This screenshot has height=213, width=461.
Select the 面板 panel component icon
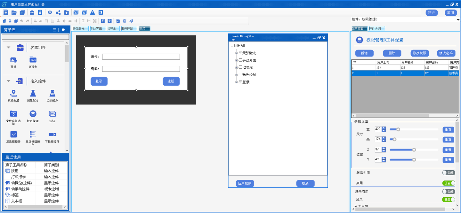click(x=13, y=60)
